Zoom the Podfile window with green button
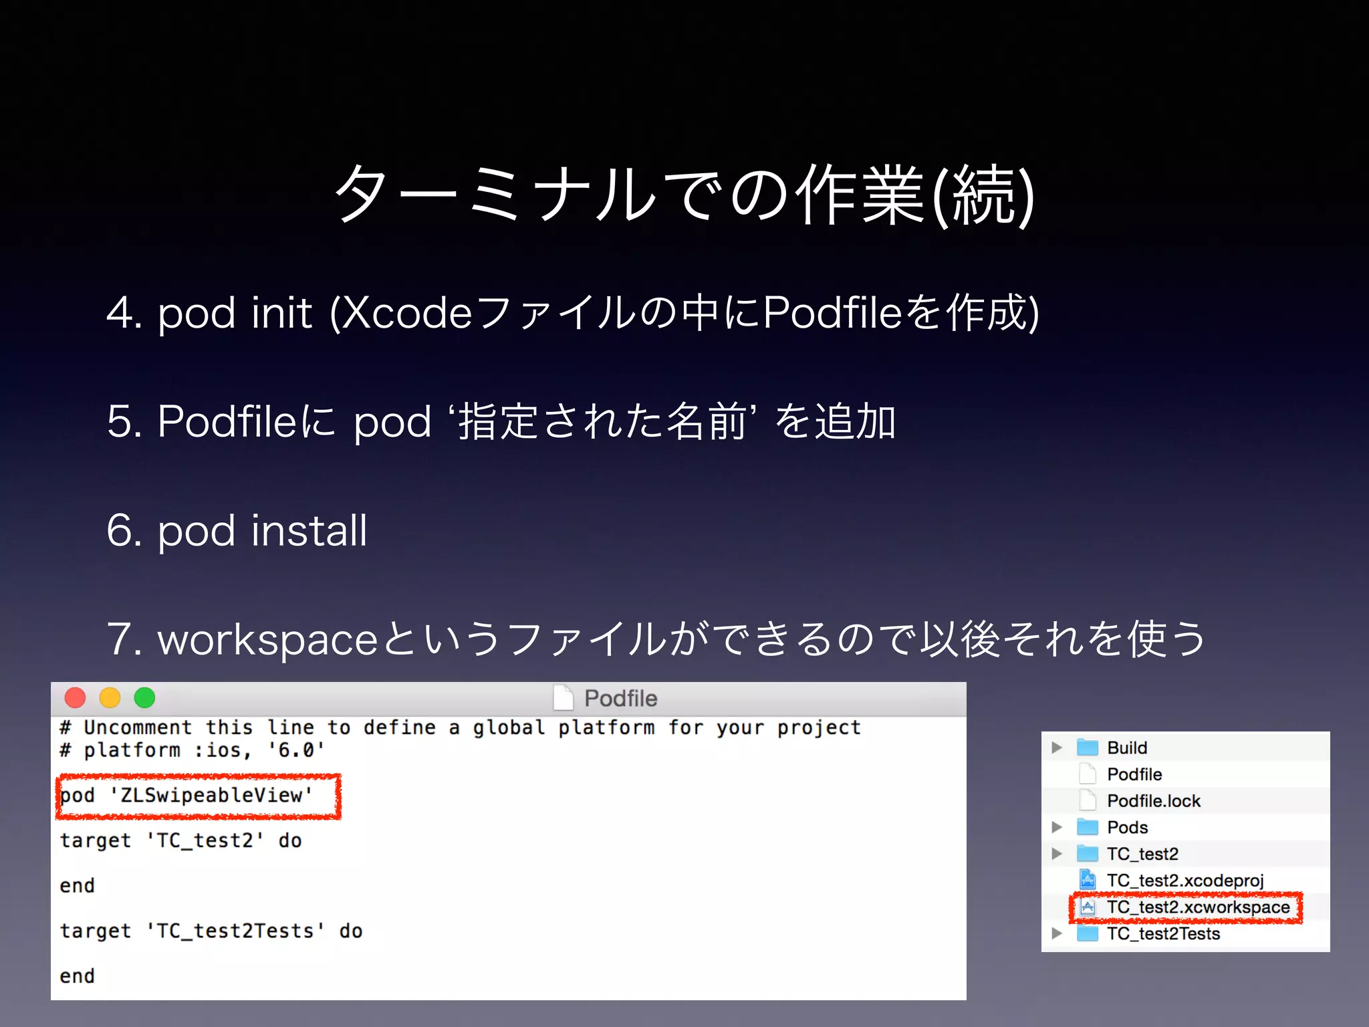Image resolution: width=1369 pixels, height=1027 pixels. point(144,697)
